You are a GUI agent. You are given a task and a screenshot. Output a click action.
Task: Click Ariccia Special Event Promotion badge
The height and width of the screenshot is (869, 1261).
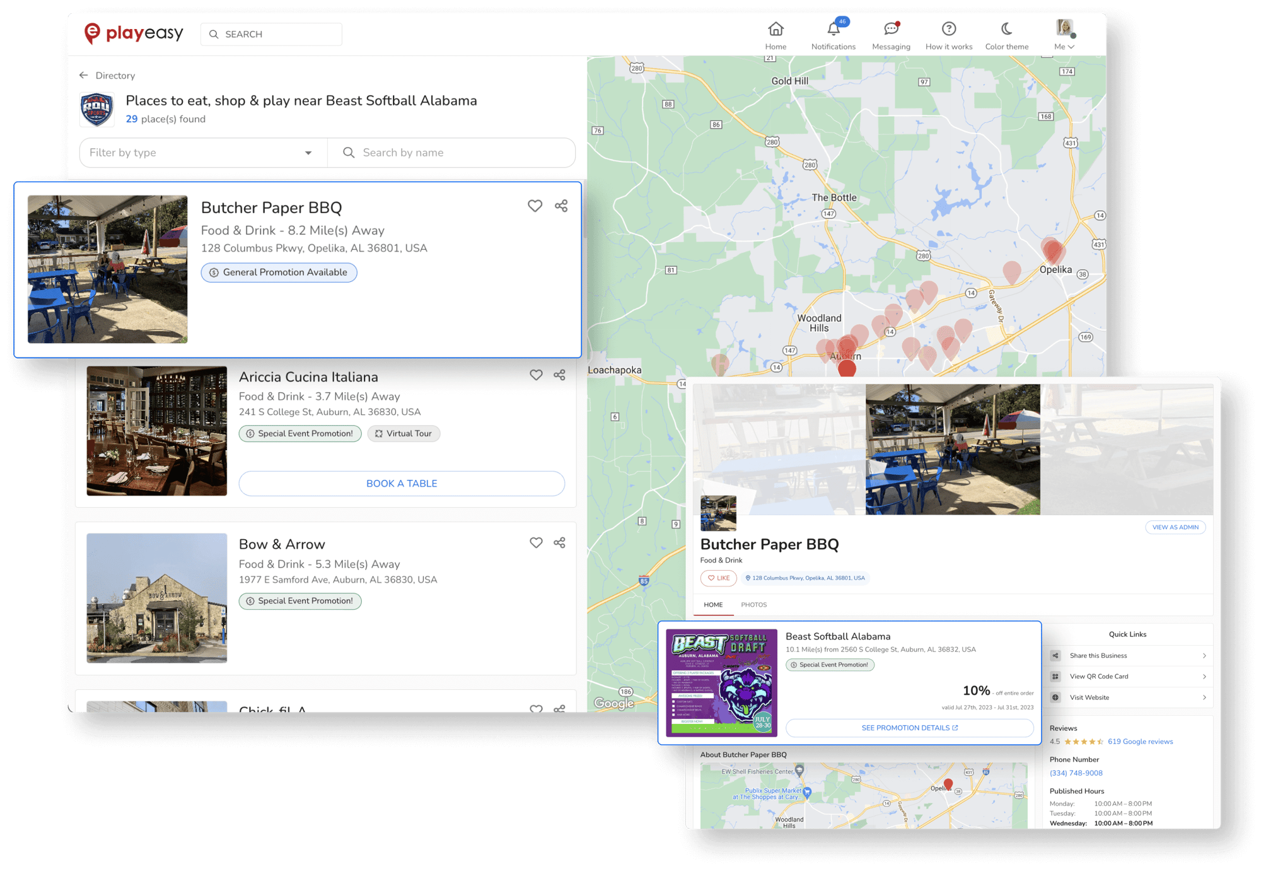click(x=300, y=433)
